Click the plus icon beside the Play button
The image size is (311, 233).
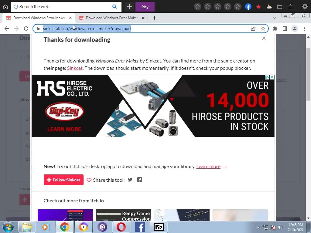[129, 7]
